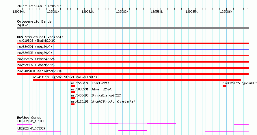Click the Cytogenetic Bands track title
The width and height of the screenshot is (257, 135).
(34, 21)
